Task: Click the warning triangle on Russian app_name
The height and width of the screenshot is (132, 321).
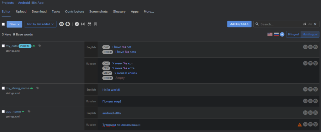Action: click(x=299, y=124)
